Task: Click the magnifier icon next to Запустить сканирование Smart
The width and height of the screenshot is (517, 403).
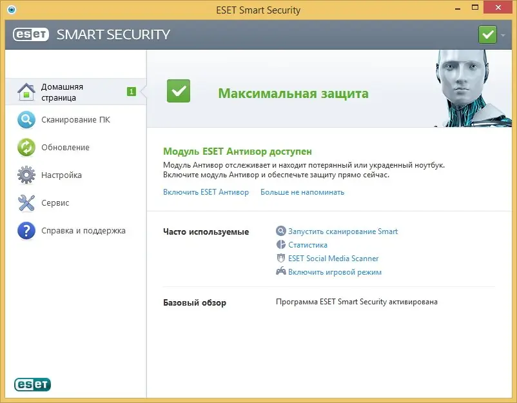Action: tap(281, 231)
